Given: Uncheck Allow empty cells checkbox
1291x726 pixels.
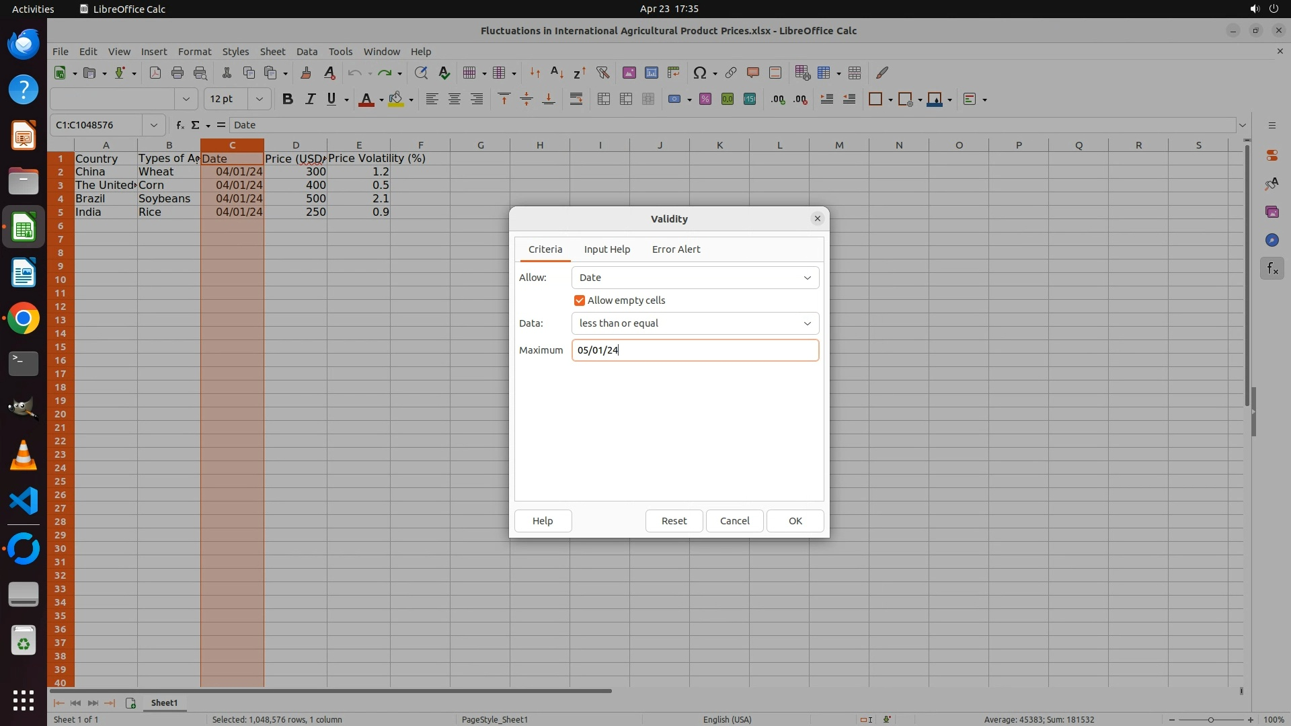Looking at the screenshot, I should point(580,300).
